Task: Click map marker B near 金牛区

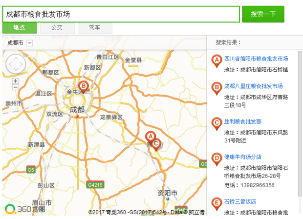Action: tap(84, 86)
